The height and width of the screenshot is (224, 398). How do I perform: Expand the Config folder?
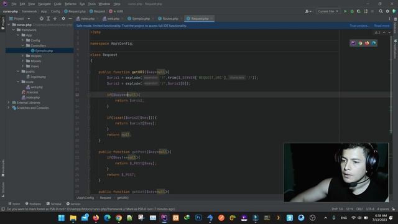point(22,40)
